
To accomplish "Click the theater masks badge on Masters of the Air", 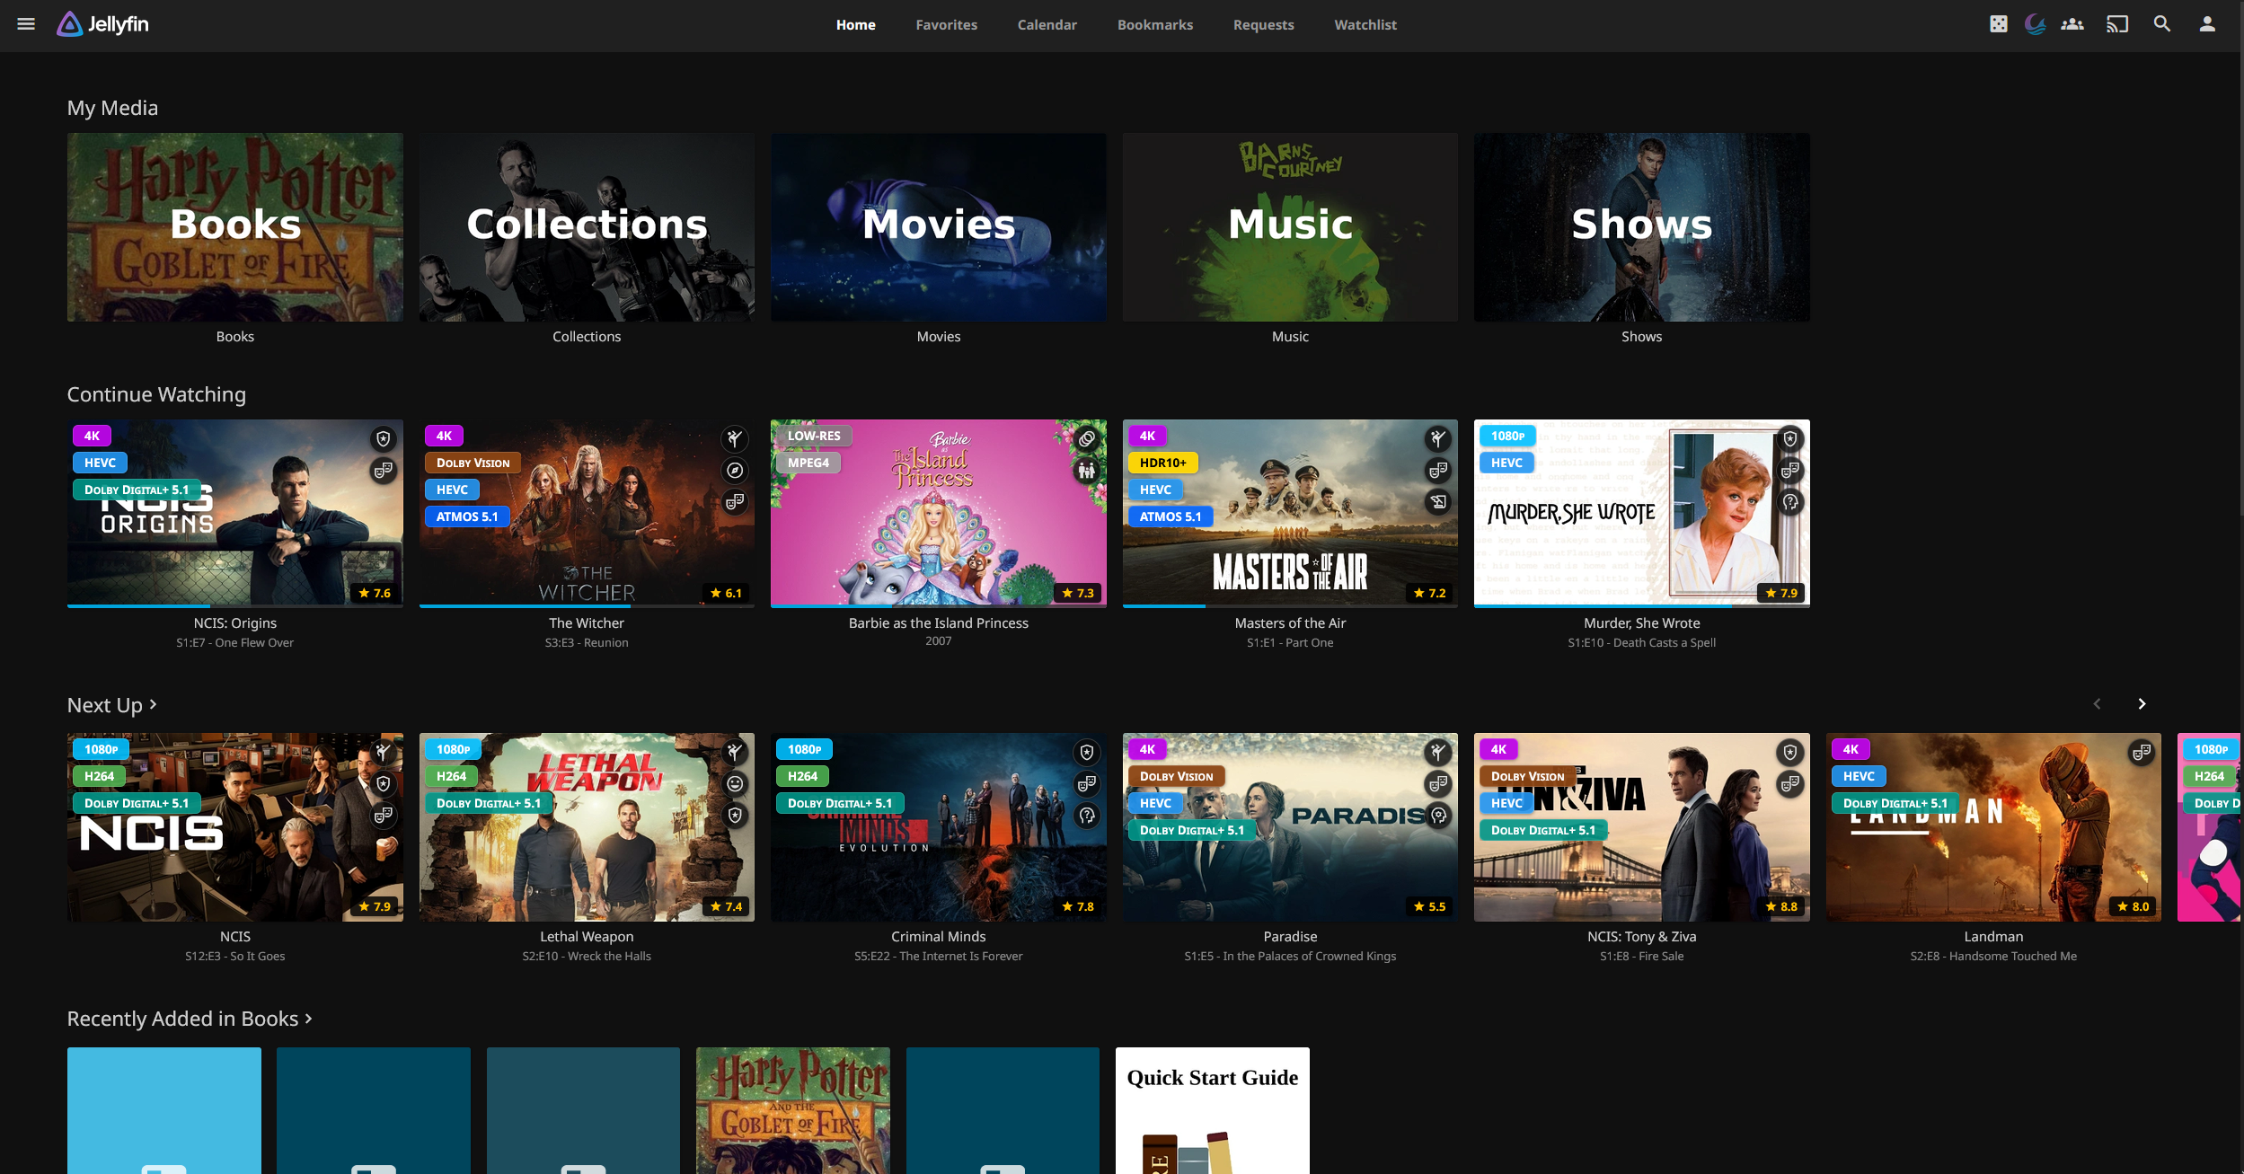I will click(1438, 470).
